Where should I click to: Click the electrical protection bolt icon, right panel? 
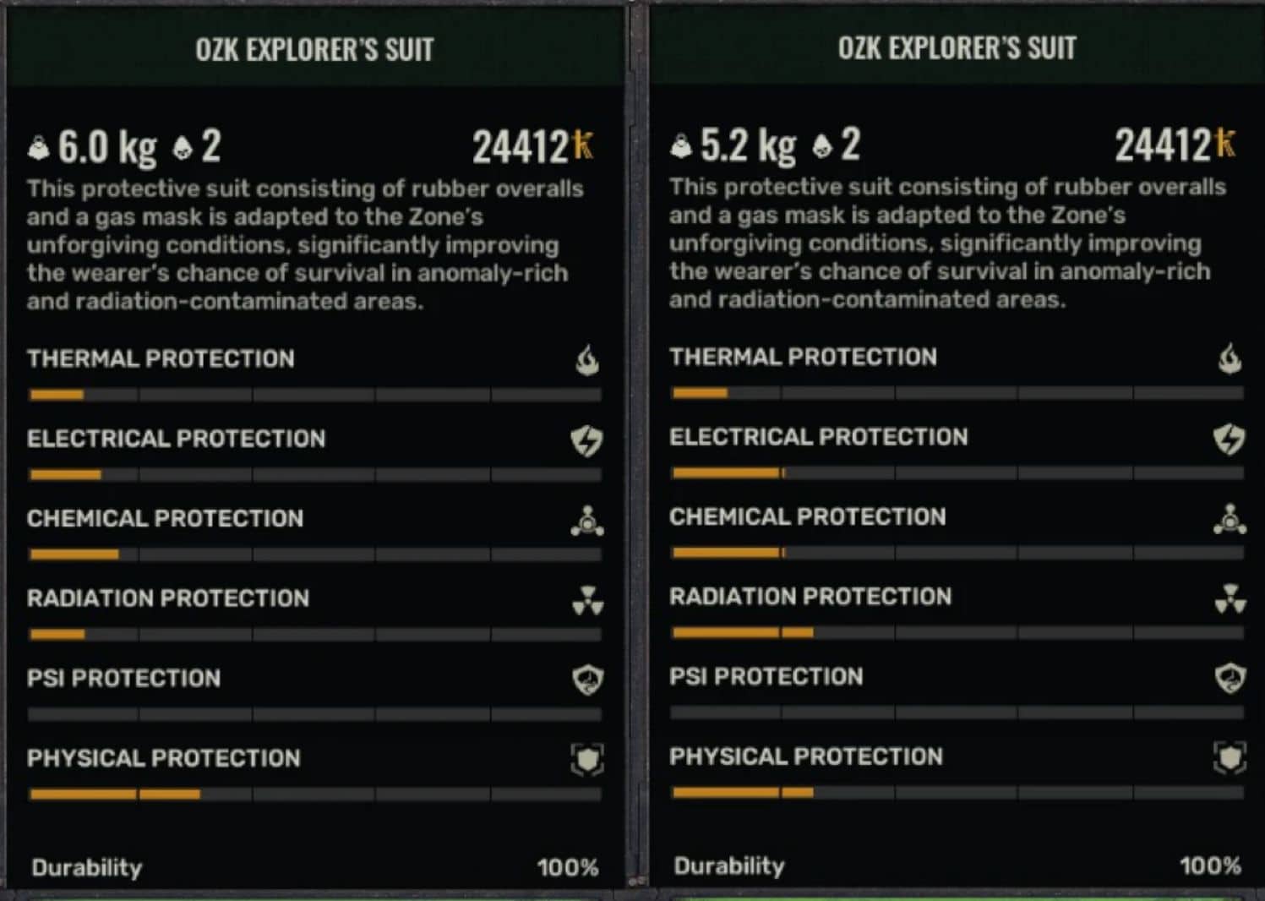[1230, 439]
